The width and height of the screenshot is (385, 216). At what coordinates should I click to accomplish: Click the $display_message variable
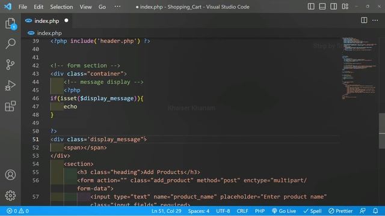107,98
